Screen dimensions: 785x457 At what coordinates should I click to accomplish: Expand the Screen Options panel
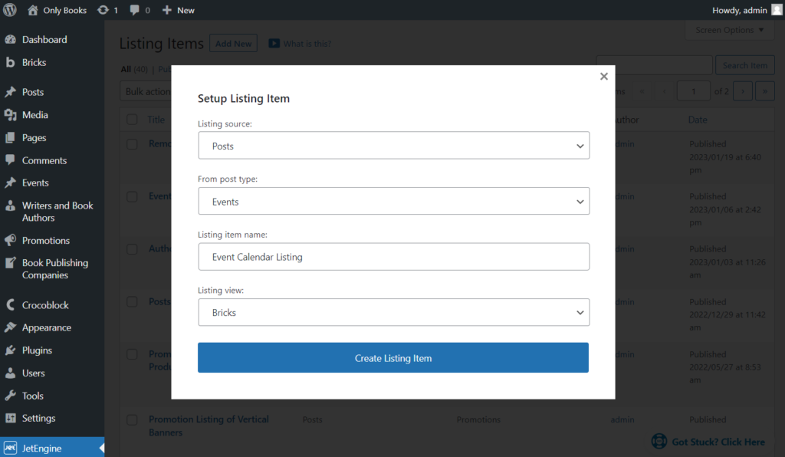[x=730, y=30]
